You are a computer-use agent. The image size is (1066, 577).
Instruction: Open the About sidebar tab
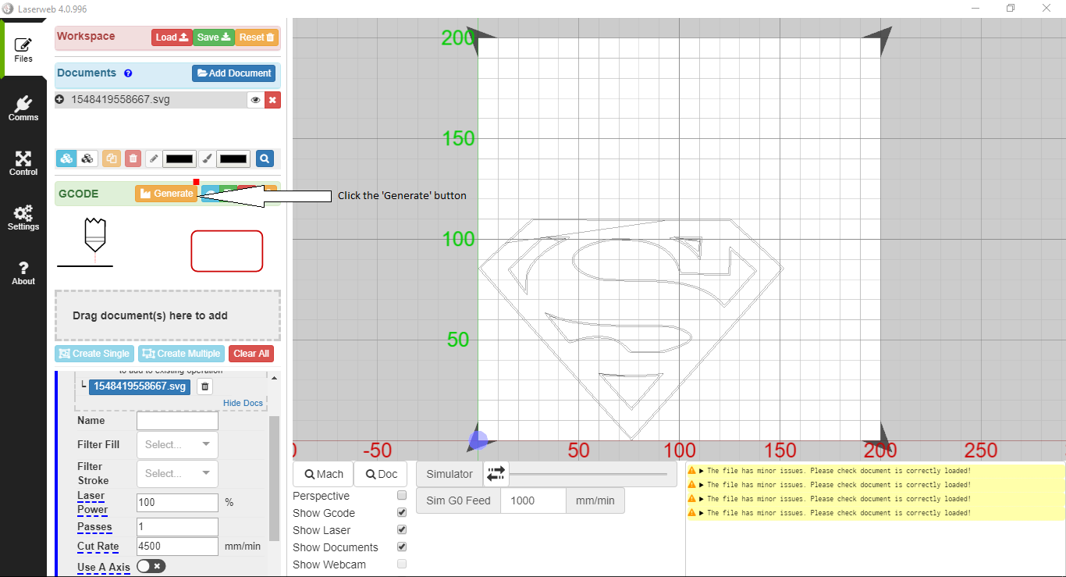(23, 272)
